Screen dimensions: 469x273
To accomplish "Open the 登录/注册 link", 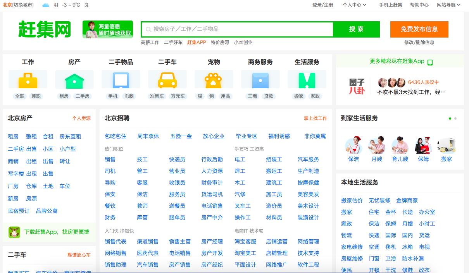I will 322,5.
